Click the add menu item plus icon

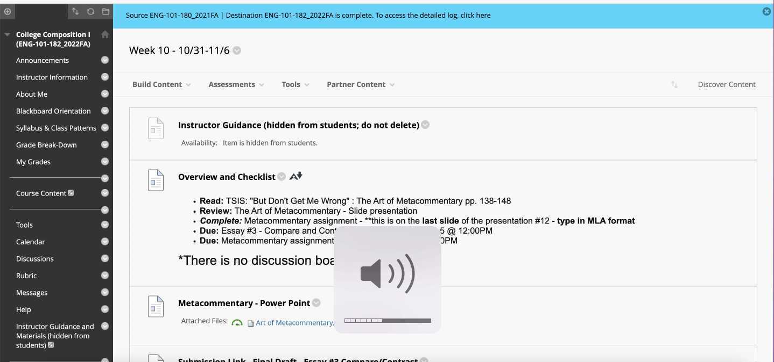pyautogui.click(x=8, y=11)
